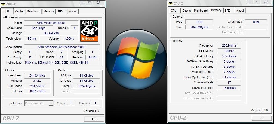The width and height of the screenshot is (274, 124).
Task: Click the Multiplier value x 12.0
Action: [37, 81]
